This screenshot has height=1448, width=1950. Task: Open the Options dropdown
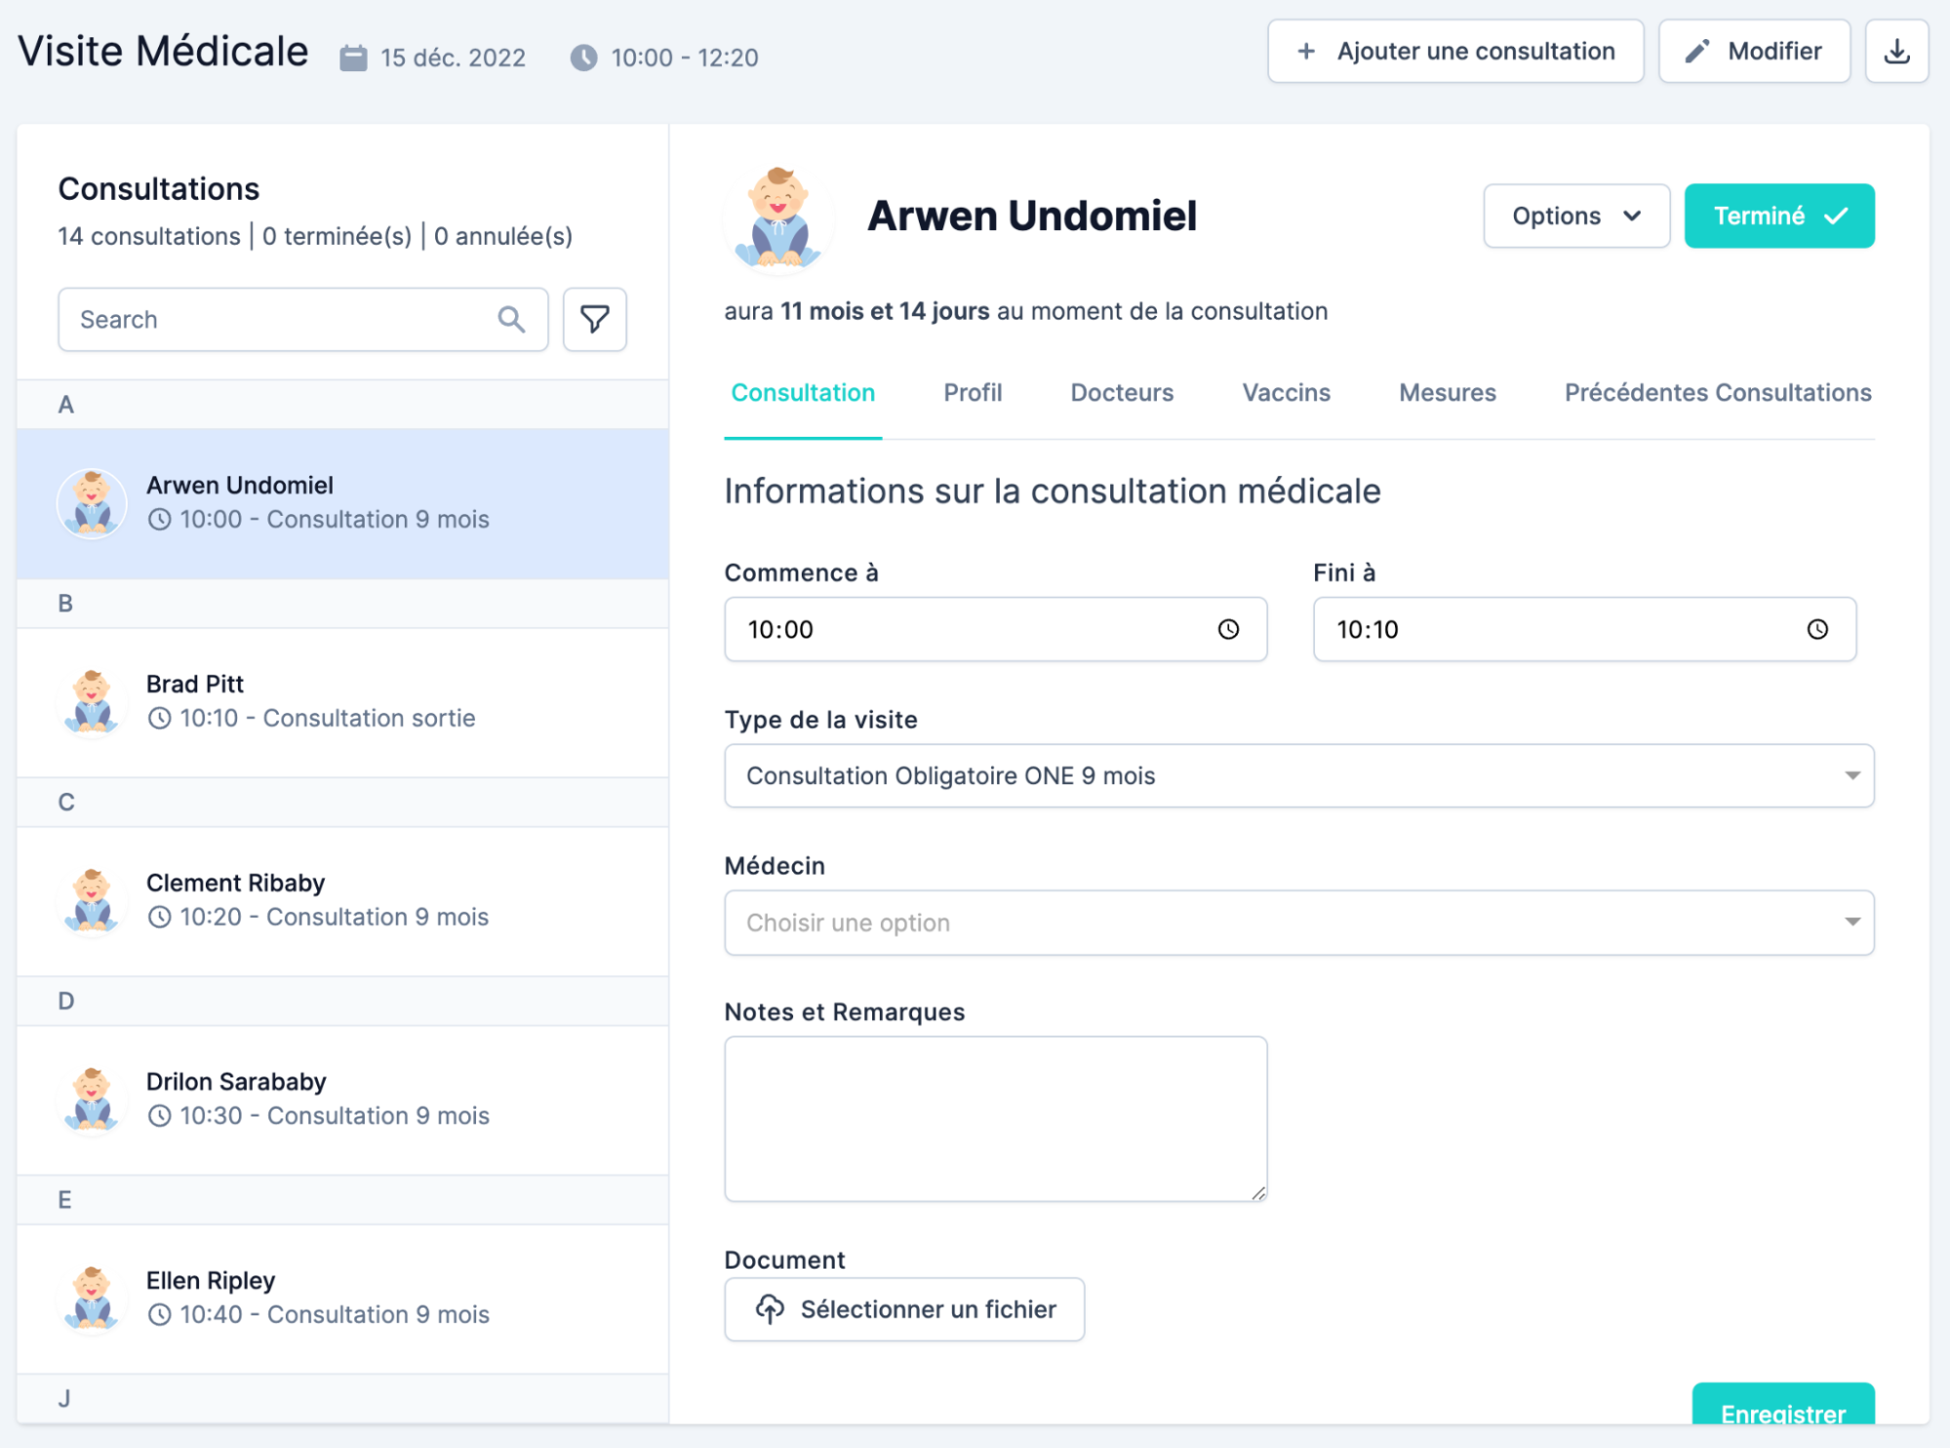[1575, 215]
